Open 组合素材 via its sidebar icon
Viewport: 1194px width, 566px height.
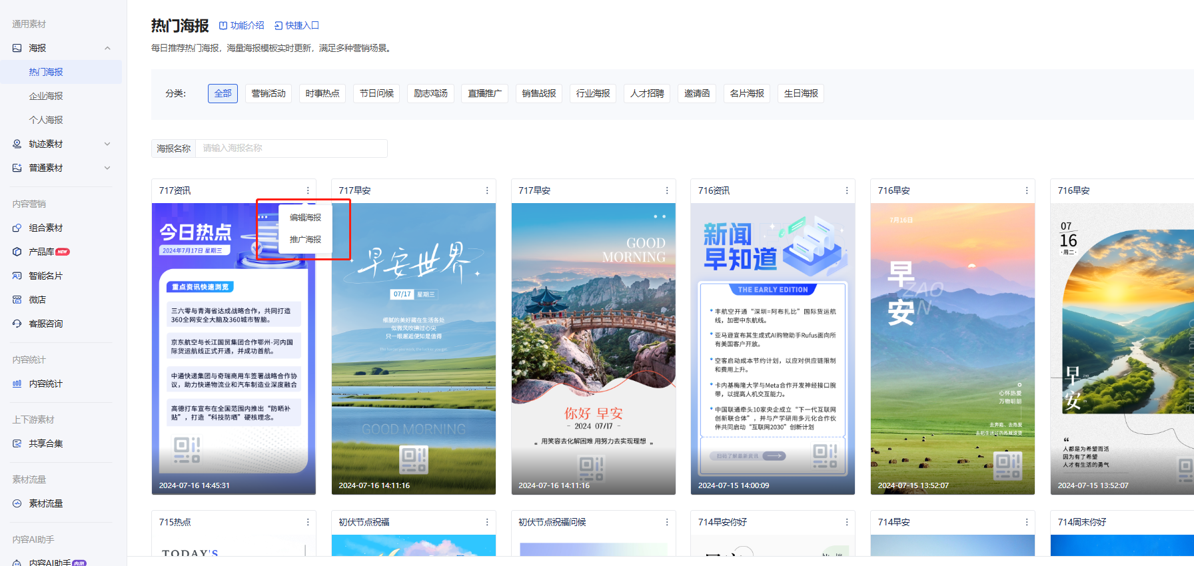17,228
